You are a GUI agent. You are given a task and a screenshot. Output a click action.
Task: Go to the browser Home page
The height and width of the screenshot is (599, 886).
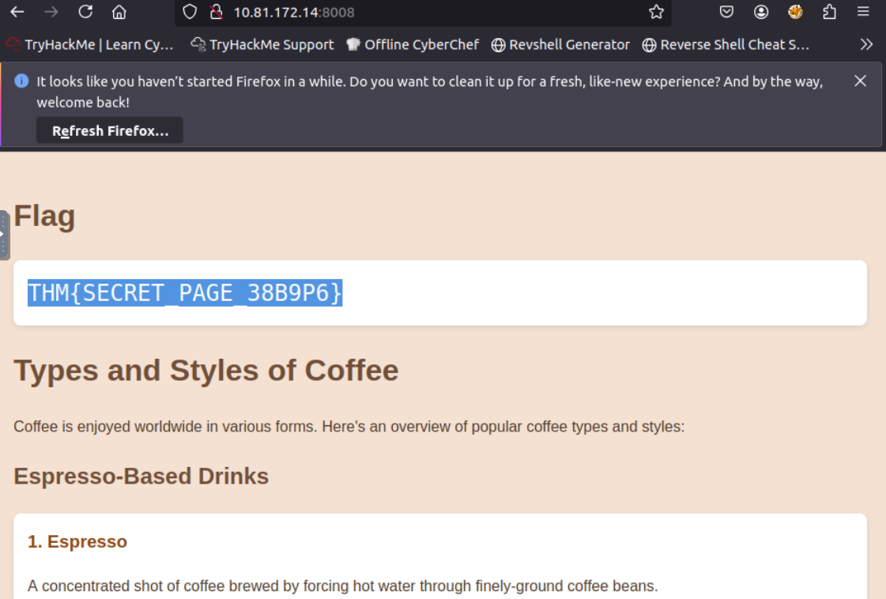click(x=119, y=12)
